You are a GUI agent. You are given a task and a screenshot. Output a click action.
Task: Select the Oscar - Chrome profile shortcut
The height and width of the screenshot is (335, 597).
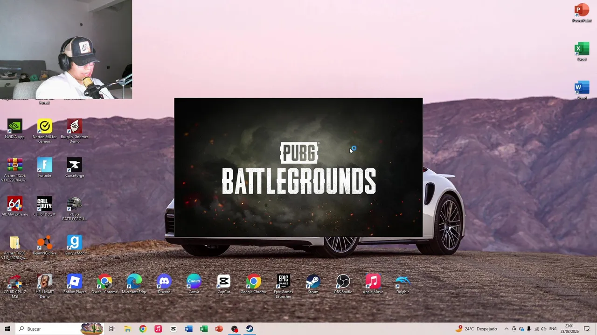tap(104, 284)
